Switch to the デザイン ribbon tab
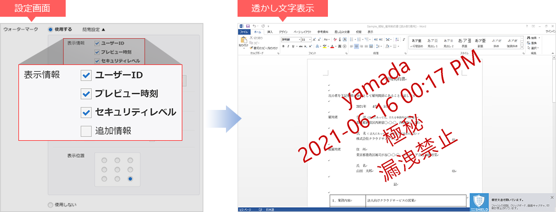556x212 pixels. (283, 32)
